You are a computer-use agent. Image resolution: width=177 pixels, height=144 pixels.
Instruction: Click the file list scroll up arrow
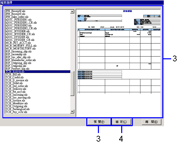pyautogui.click(x=72, y=11)
